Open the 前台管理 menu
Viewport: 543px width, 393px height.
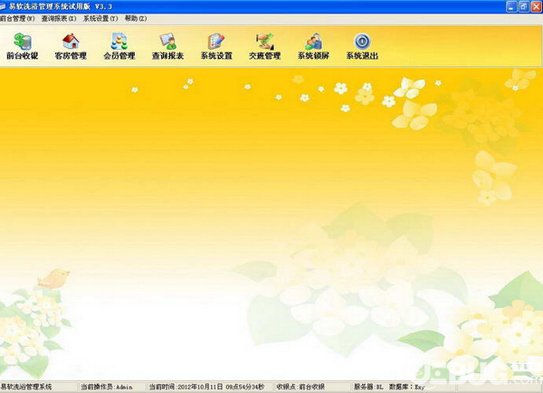click(x=17, y=19)
